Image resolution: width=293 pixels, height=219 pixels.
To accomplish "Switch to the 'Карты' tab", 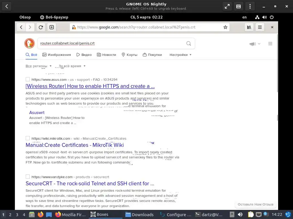I will point(130,55).
